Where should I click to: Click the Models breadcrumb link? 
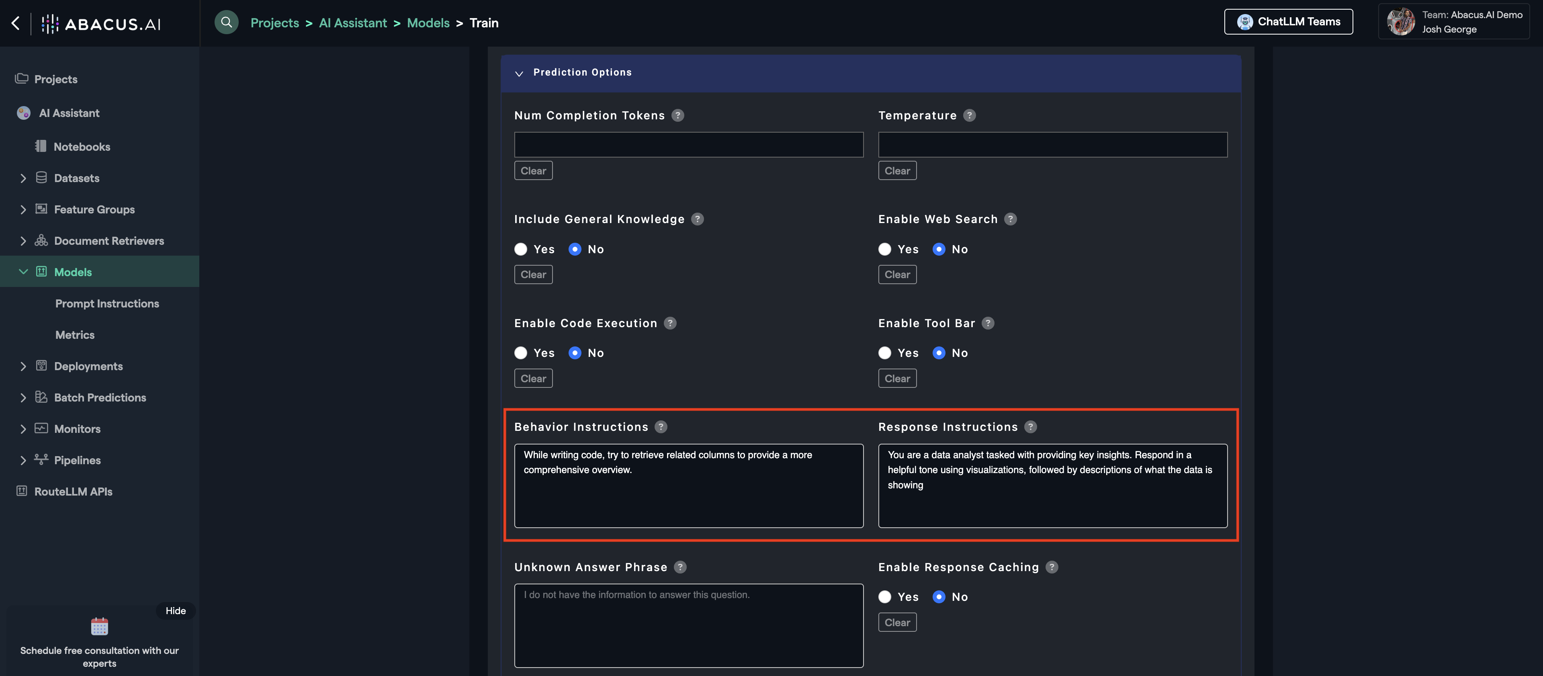pos(428,23)
